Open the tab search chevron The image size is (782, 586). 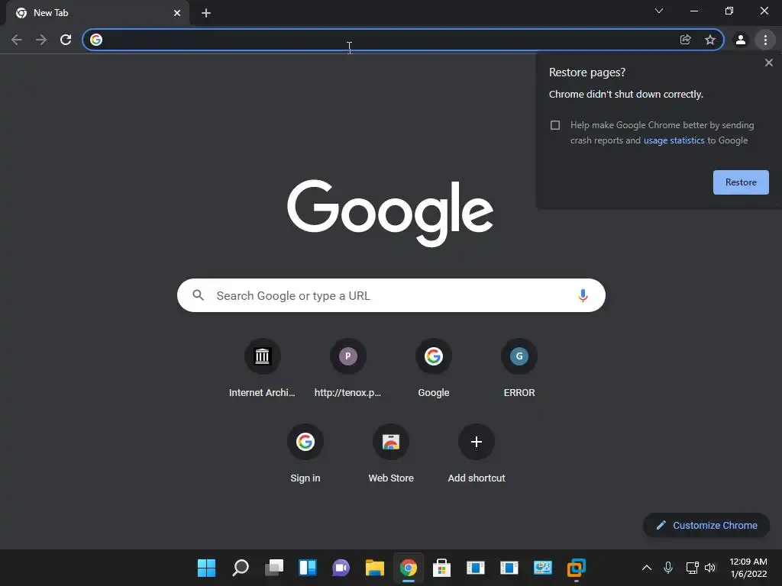[659, 11]
